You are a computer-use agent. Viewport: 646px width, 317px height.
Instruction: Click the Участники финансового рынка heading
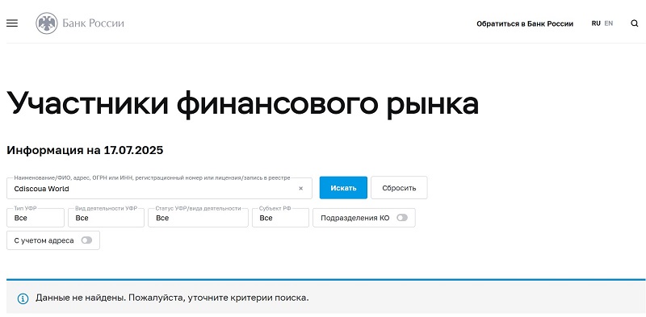[243, 104]
